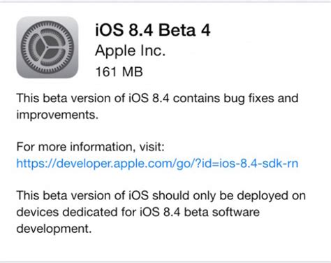Click the Apple Inc. publisher name
The width and height of the screenshot is (331, 263).
coord(130,51)
